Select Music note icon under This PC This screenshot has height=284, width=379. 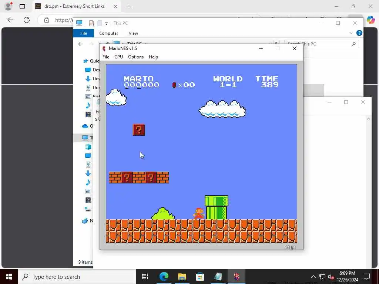[x=88, y=182]
